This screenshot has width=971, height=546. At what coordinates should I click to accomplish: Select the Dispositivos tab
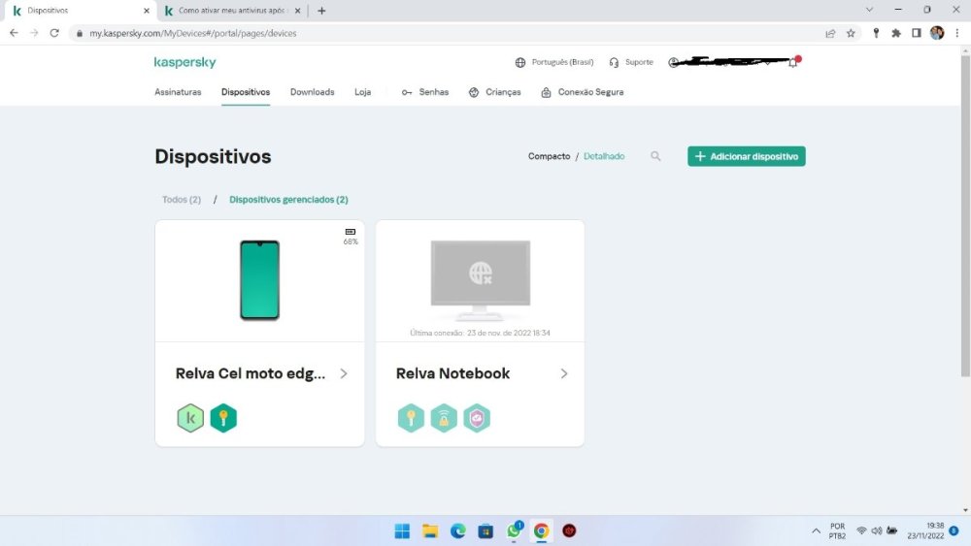246,92
